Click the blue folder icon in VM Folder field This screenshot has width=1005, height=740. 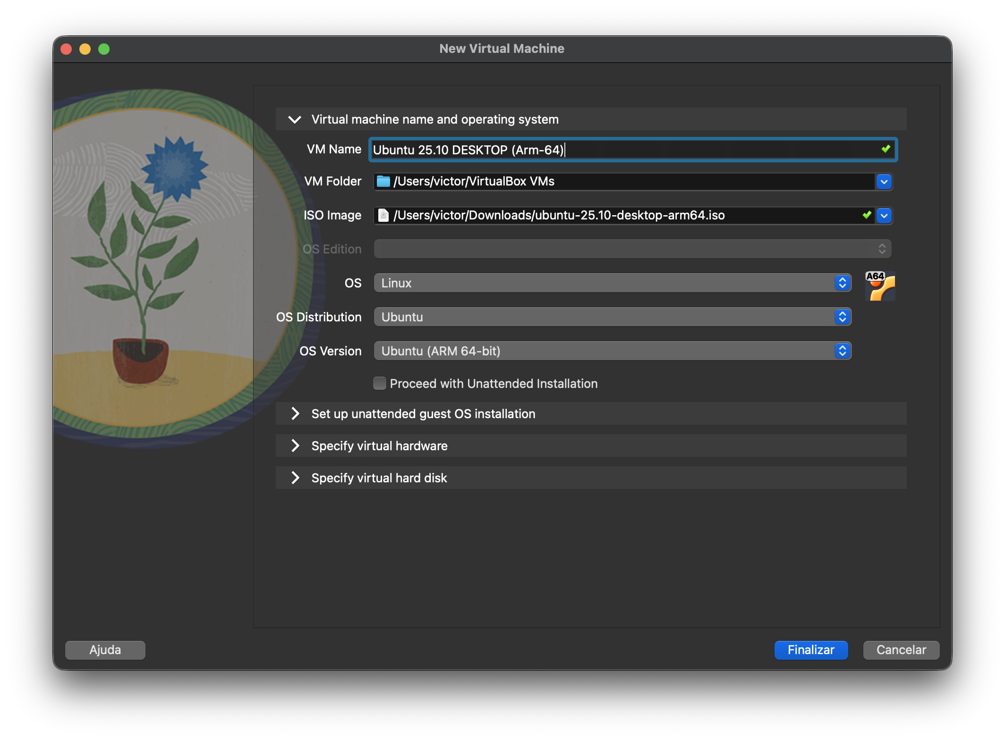click(x=383, y=182)
